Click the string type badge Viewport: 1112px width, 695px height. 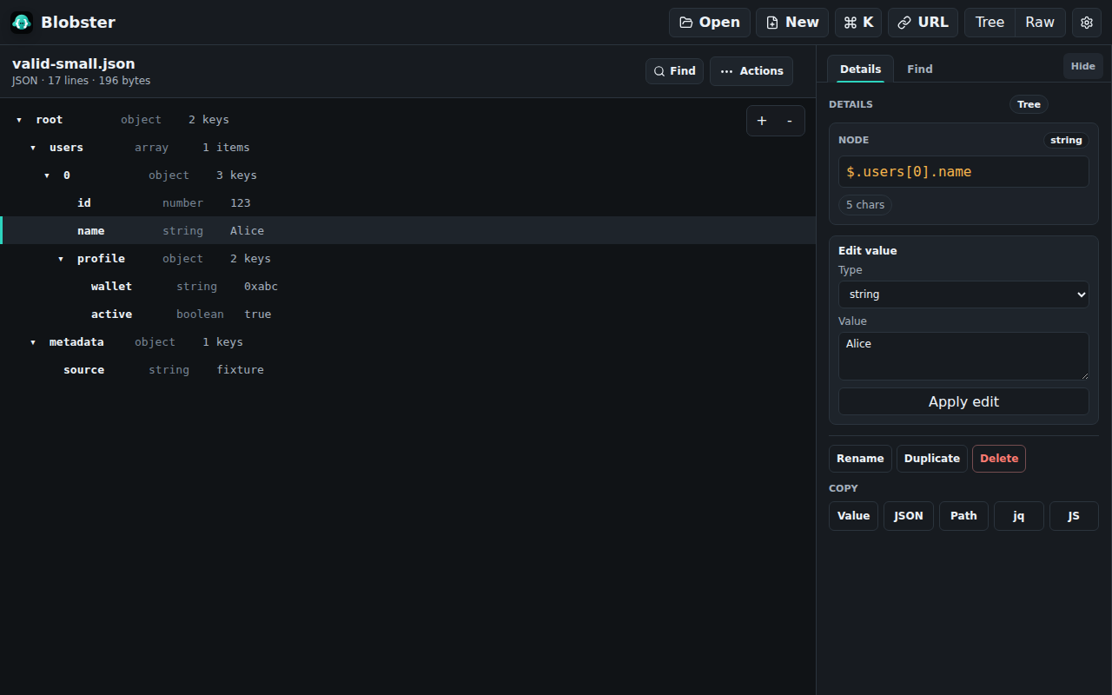tap(1066, 140)
